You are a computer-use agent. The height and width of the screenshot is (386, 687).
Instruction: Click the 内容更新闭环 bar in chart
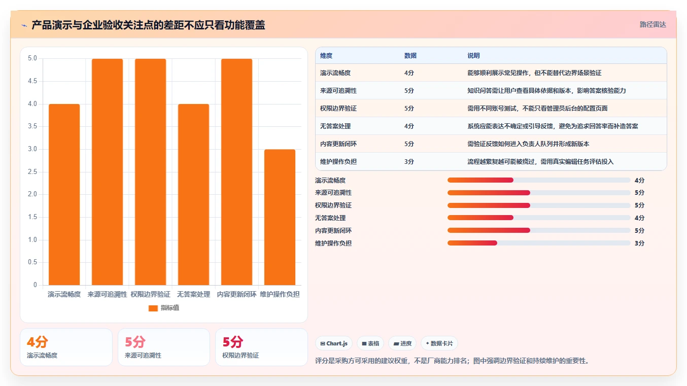(236, 172)
